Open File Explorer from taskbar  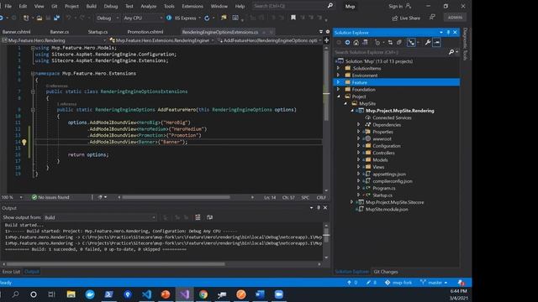[71, 294]
